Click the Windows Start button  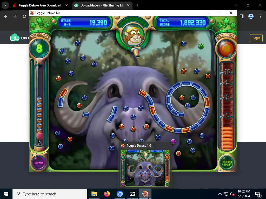point(6,194)
